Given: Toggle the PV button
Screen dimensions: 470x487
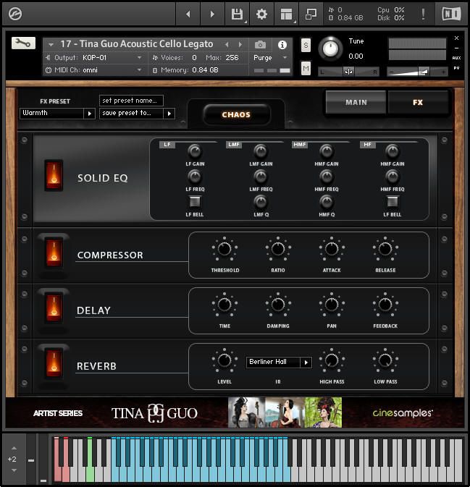Looking at the screenshot, I should click(456, 68).
